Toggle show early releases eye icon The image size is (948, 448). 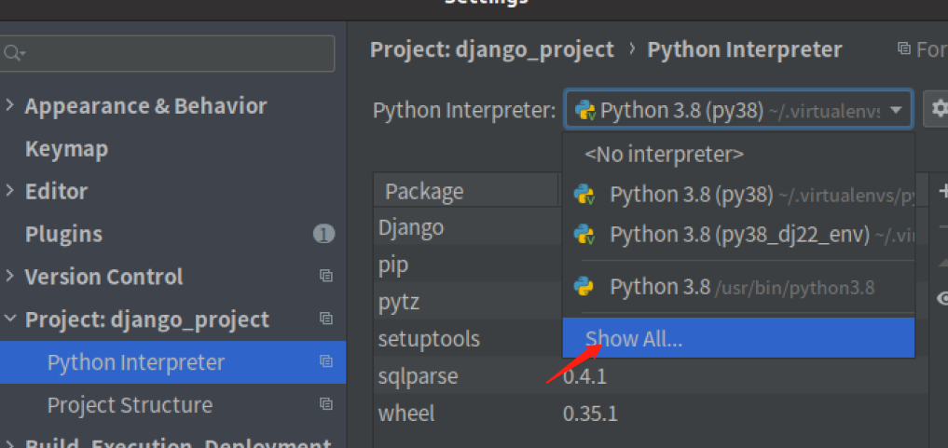point(942,298)
